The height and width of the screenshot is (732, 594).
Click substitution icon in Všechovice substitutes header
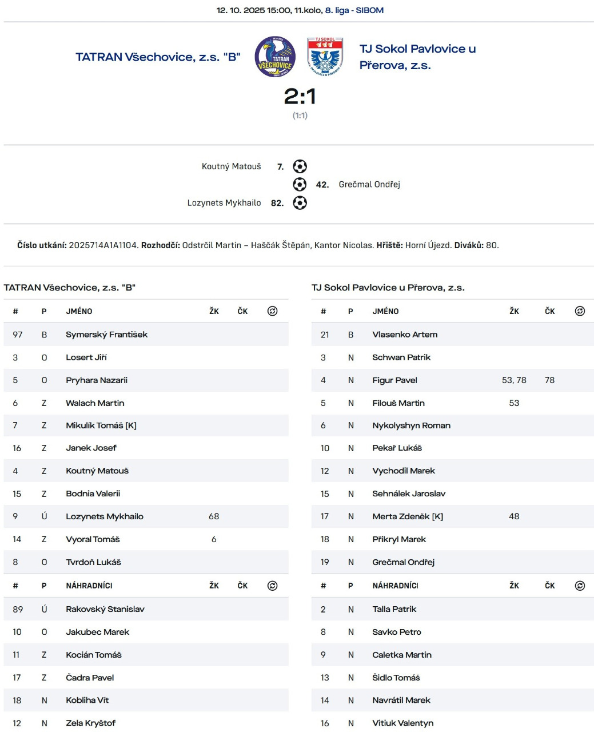point(273,586)
